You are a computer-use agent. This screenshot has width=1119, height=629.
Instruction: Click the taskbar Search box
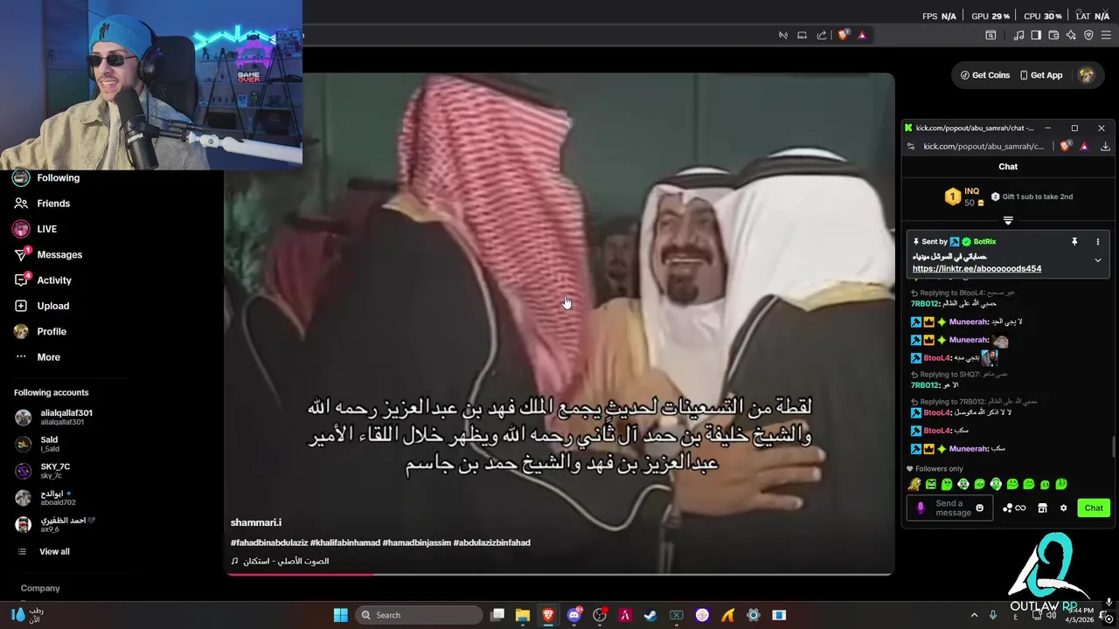(420, 615)
